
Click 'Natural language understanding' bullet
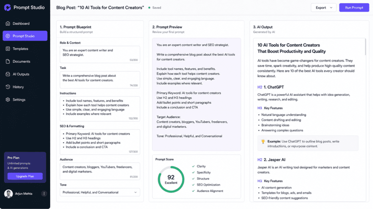[x=283, y=115]
